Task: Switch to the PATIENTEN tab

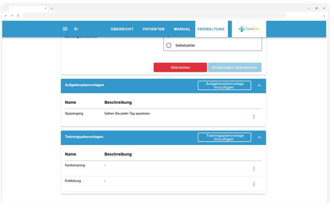Action: click(153, 29)
